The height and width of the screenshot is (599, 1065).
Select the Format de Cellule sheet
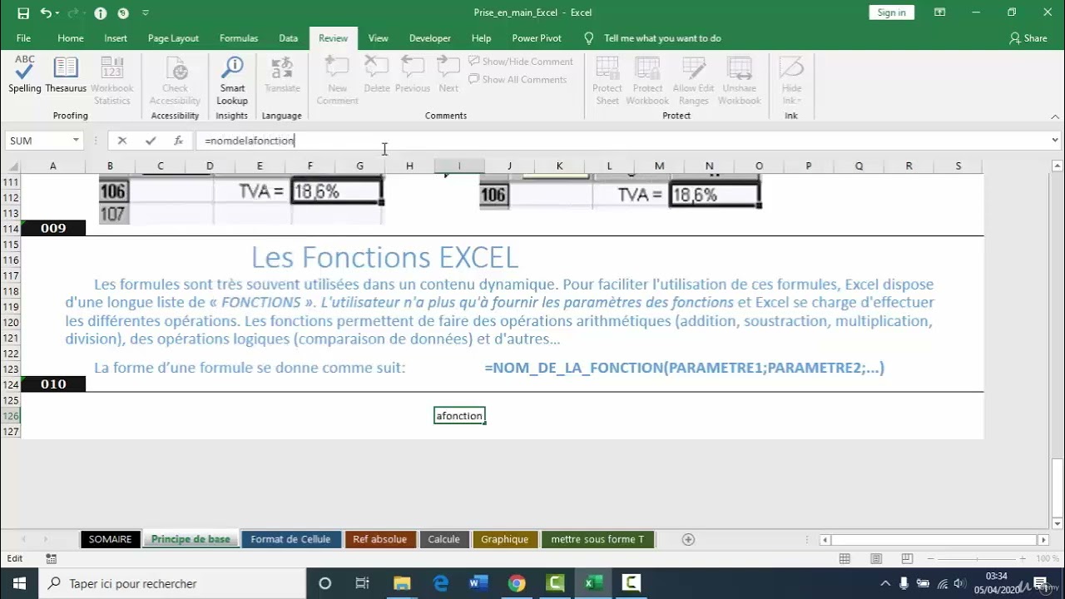290,539
